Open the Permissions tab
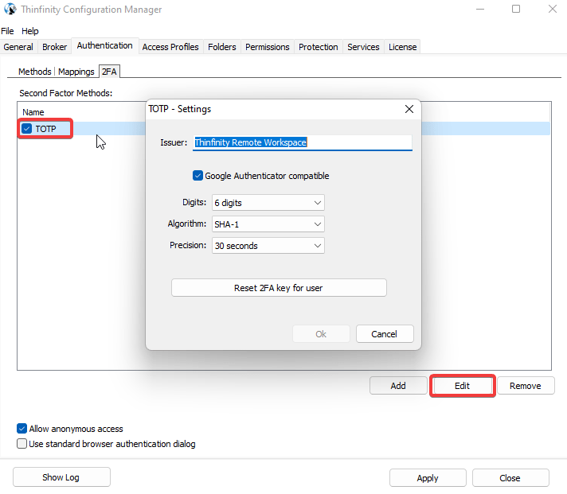 click(268, 47)
